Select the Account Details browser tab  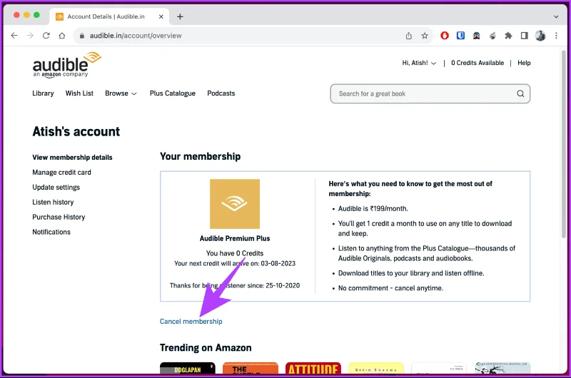coord(109,16)
